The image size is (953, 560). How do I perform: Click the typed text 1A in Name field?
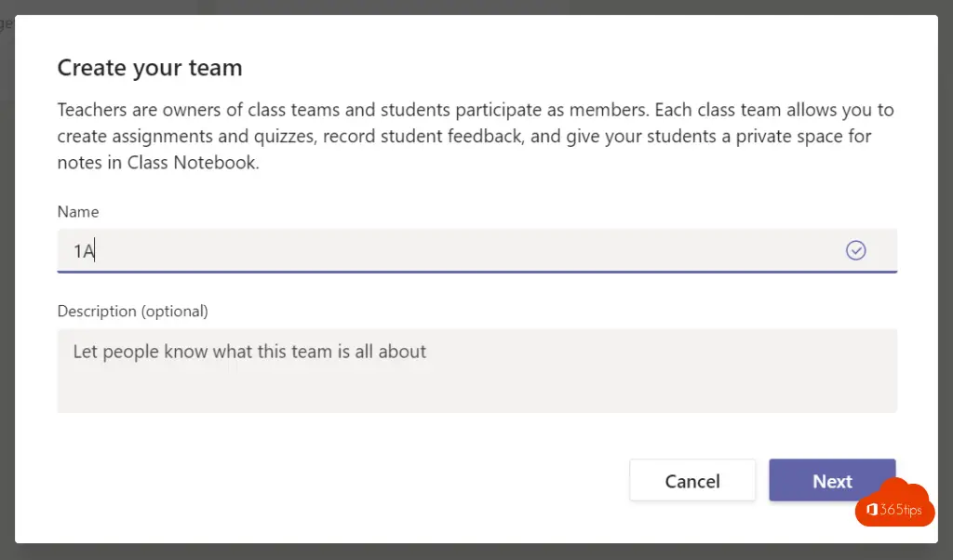[x=84, y=251]
